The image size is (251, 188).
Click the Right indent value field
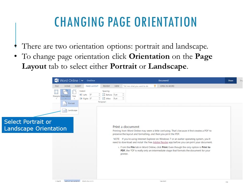point(94,98)
